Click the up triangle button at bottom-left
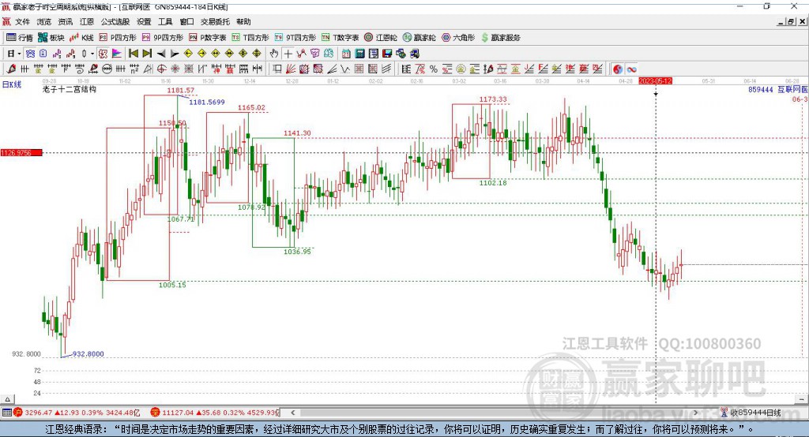The width and height of the screenshot is (809, 437). pos(7,400)
